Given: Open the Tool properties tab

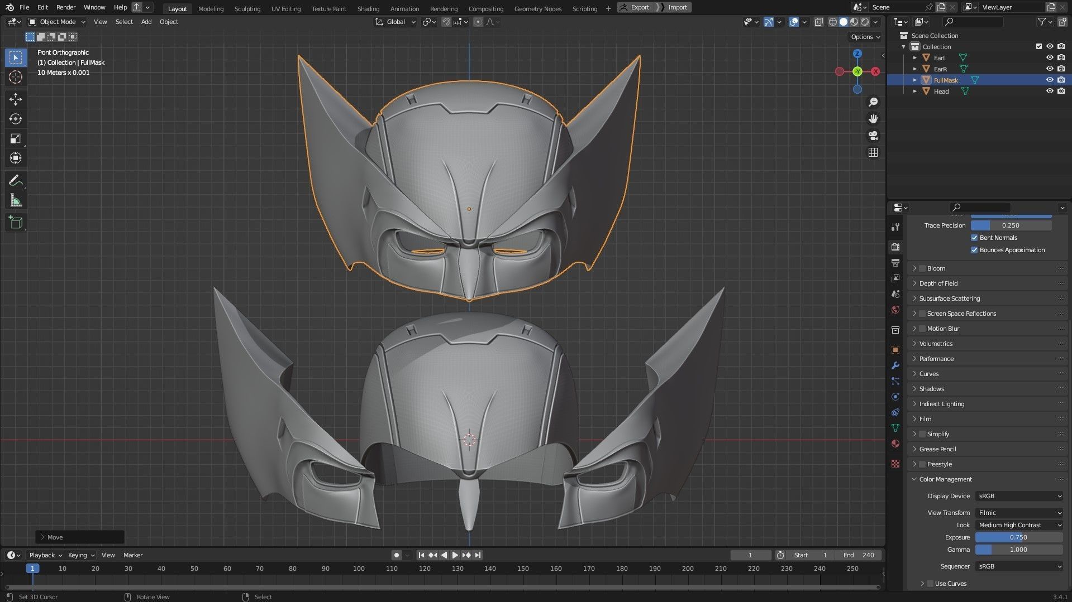Looking at the screenshot, I should (895, 227).
